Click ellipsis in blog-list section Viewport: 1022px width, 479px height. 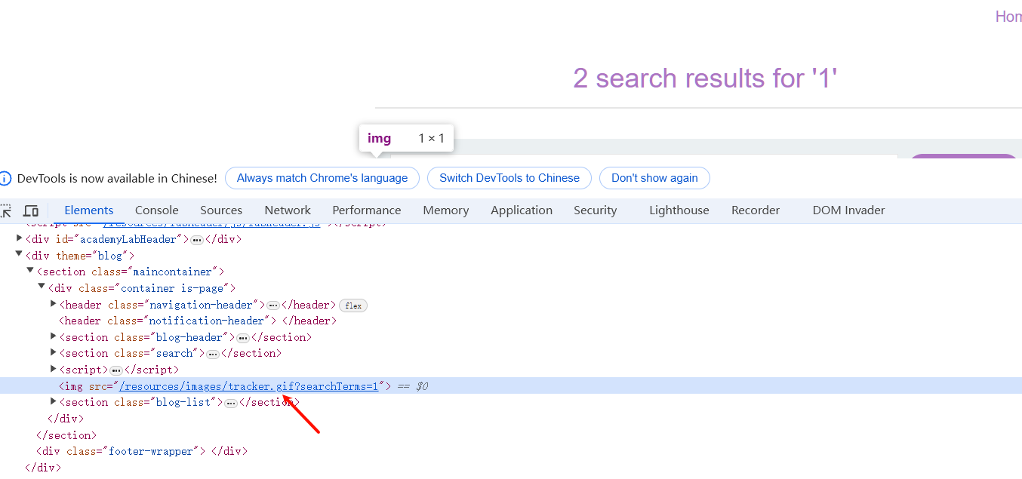pos(231,403)
